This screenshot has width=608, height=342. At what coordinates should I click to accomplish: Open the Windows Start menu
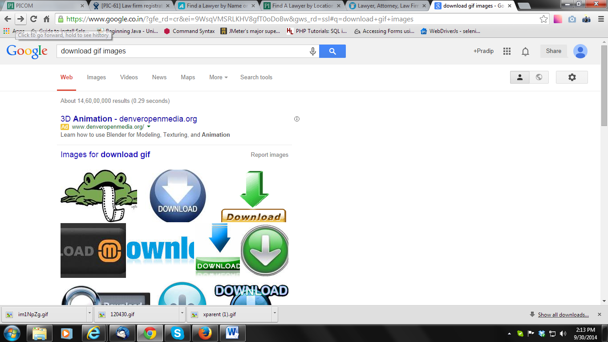click(12, 333)
